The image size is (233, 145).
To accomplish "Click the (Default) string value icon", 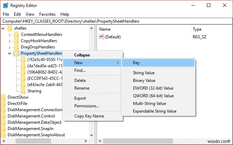I will pos(101,37).
